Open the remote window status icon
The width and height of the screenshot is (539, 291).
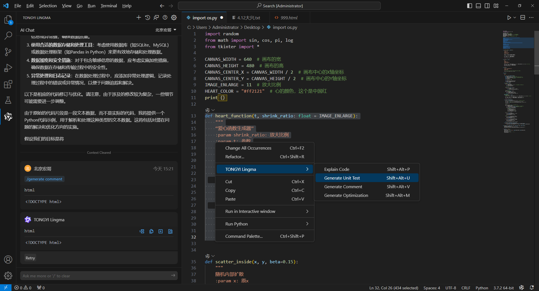6,288
